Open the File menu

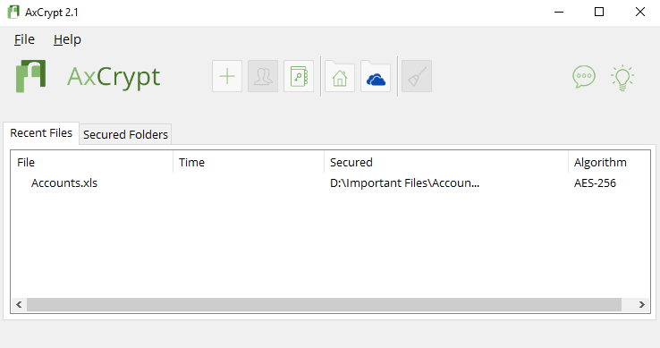24,39
